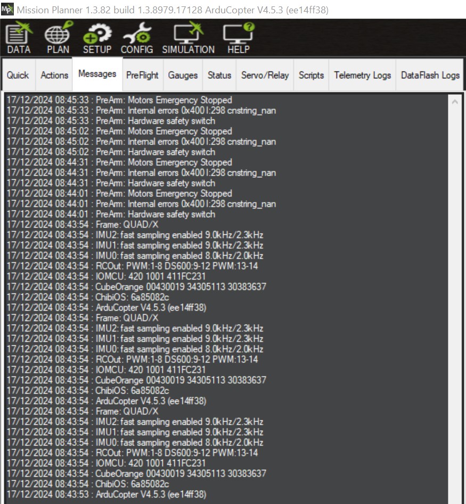Click the topmost Frame: QUAD/X message
The width and height of the screenshot is (466, 504).
click(83, 225)
